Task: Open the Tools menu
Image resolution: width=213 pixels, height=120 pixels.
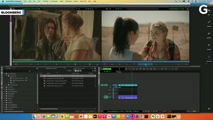Action: tap(62, 1)
